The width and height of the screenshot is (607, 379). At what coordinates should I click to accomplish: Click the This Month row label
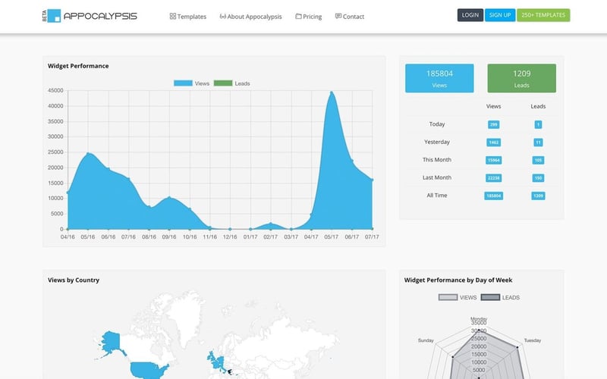[437, 160]
